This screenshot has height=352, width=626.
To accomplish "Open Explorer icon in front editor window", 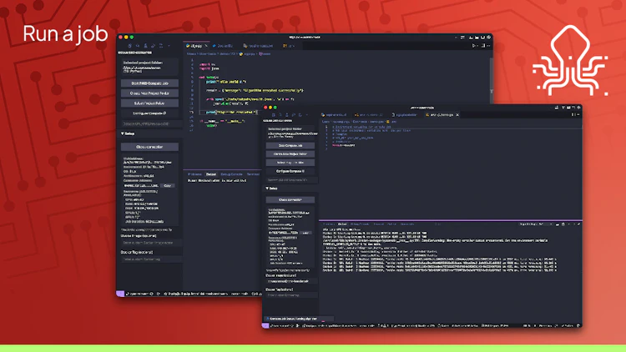I will click(274, 115).
